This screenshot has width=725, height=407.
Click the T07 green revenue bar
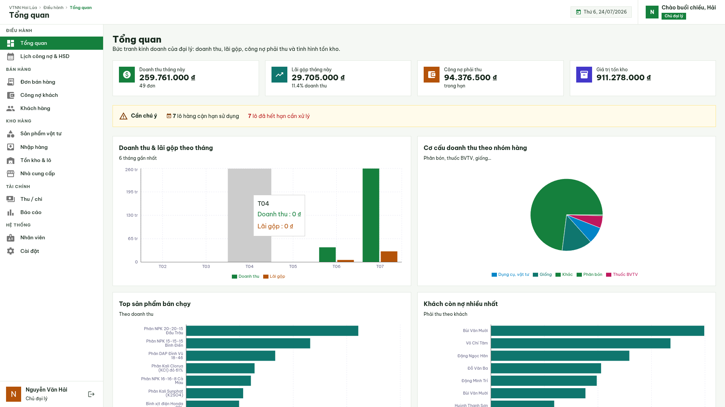point(371,215)
